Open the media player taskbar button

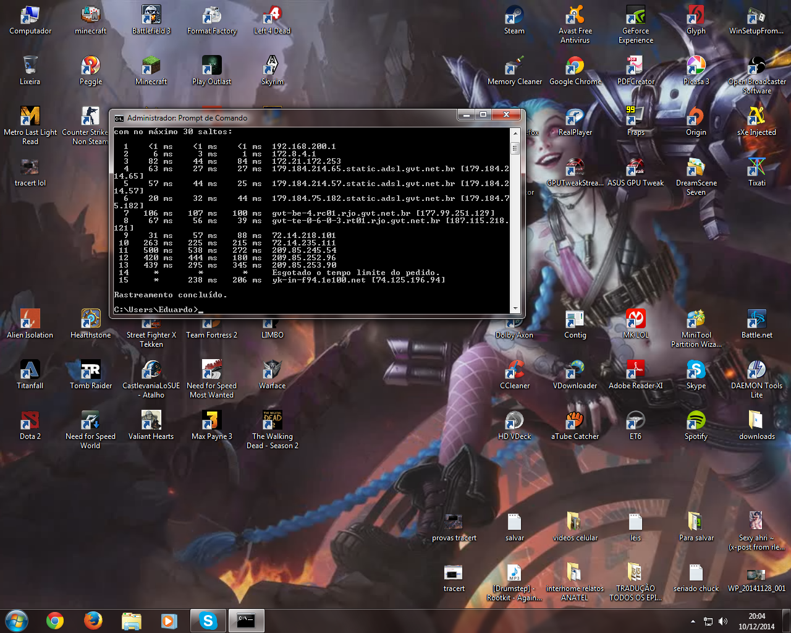[x=169, y=621]
